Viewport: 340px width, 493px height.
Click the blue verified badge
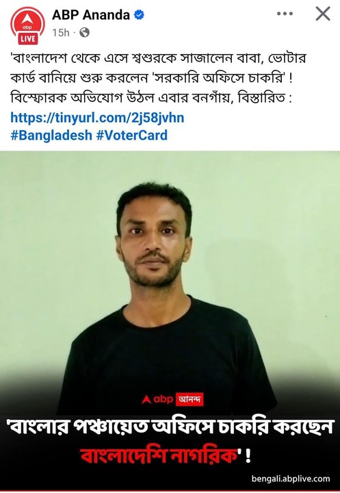(x=139, y=14)
